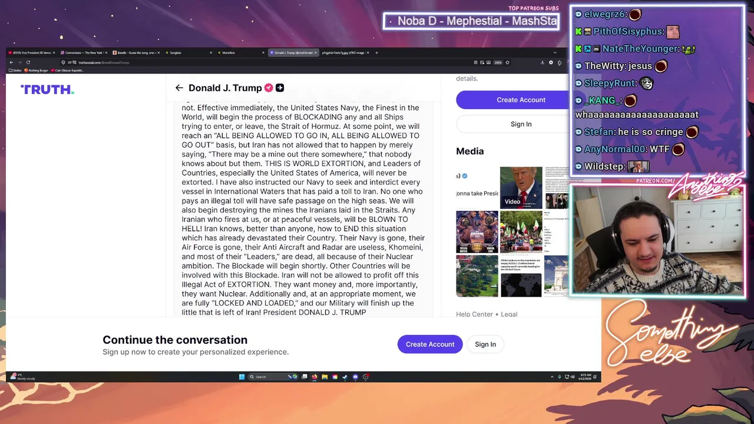Image resolution: width=754 pixels, height=424 pixels.
Task: Click browser forward navigation arrow
Action: (x=20, y=62)
